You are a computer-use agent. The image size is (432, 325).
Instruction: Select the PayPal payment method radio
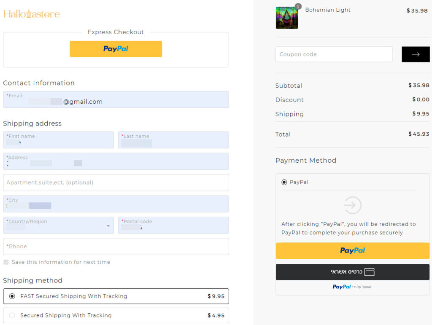tap(284, 182)
